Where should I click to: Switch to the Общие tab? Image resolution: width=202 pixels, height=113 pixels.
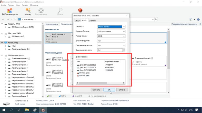[78, 21]
